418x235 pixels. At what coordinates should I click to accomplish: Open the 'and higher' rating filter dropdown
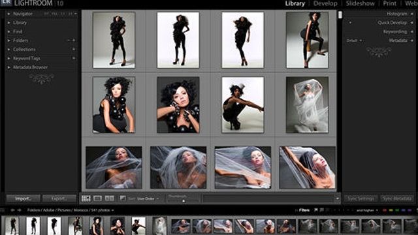coord(367,210)
